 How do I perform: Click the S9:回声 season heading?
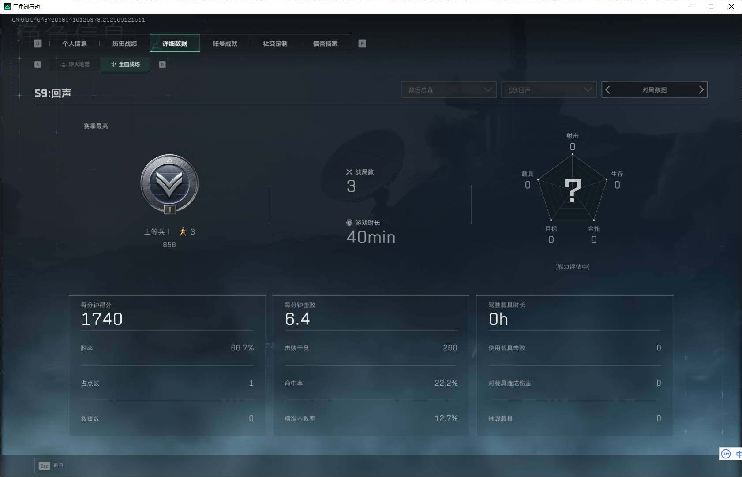(53, 93)
